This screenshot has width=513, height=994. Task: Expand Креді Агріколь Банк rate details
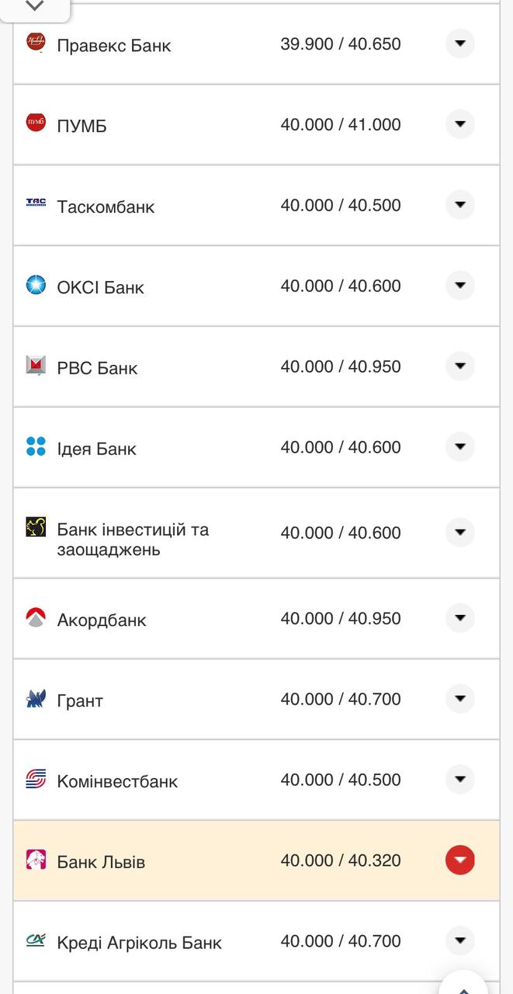click(459, 941)
